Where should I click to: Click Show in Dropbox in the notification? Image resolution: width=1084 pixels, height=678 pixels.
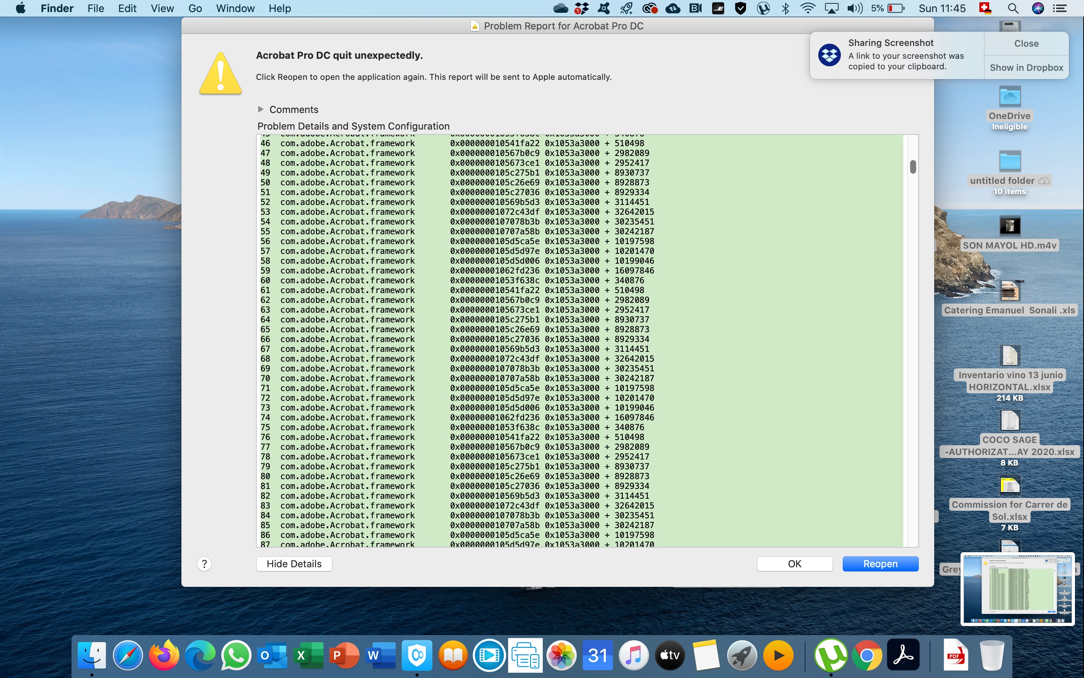coord(1026,68)
